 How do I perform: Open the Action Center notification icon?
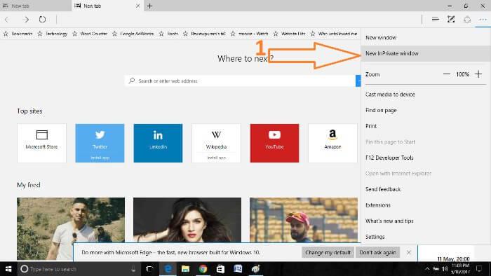click(x=479, y=269)
